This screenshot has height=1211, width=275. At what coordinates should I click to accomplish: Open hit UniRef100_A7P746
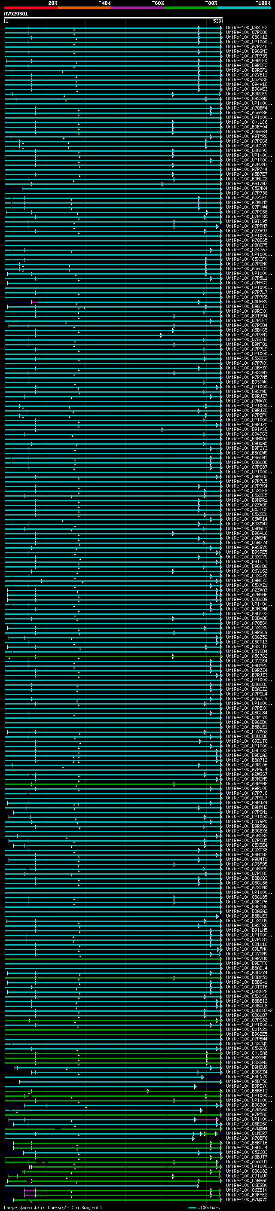point(247,46)
